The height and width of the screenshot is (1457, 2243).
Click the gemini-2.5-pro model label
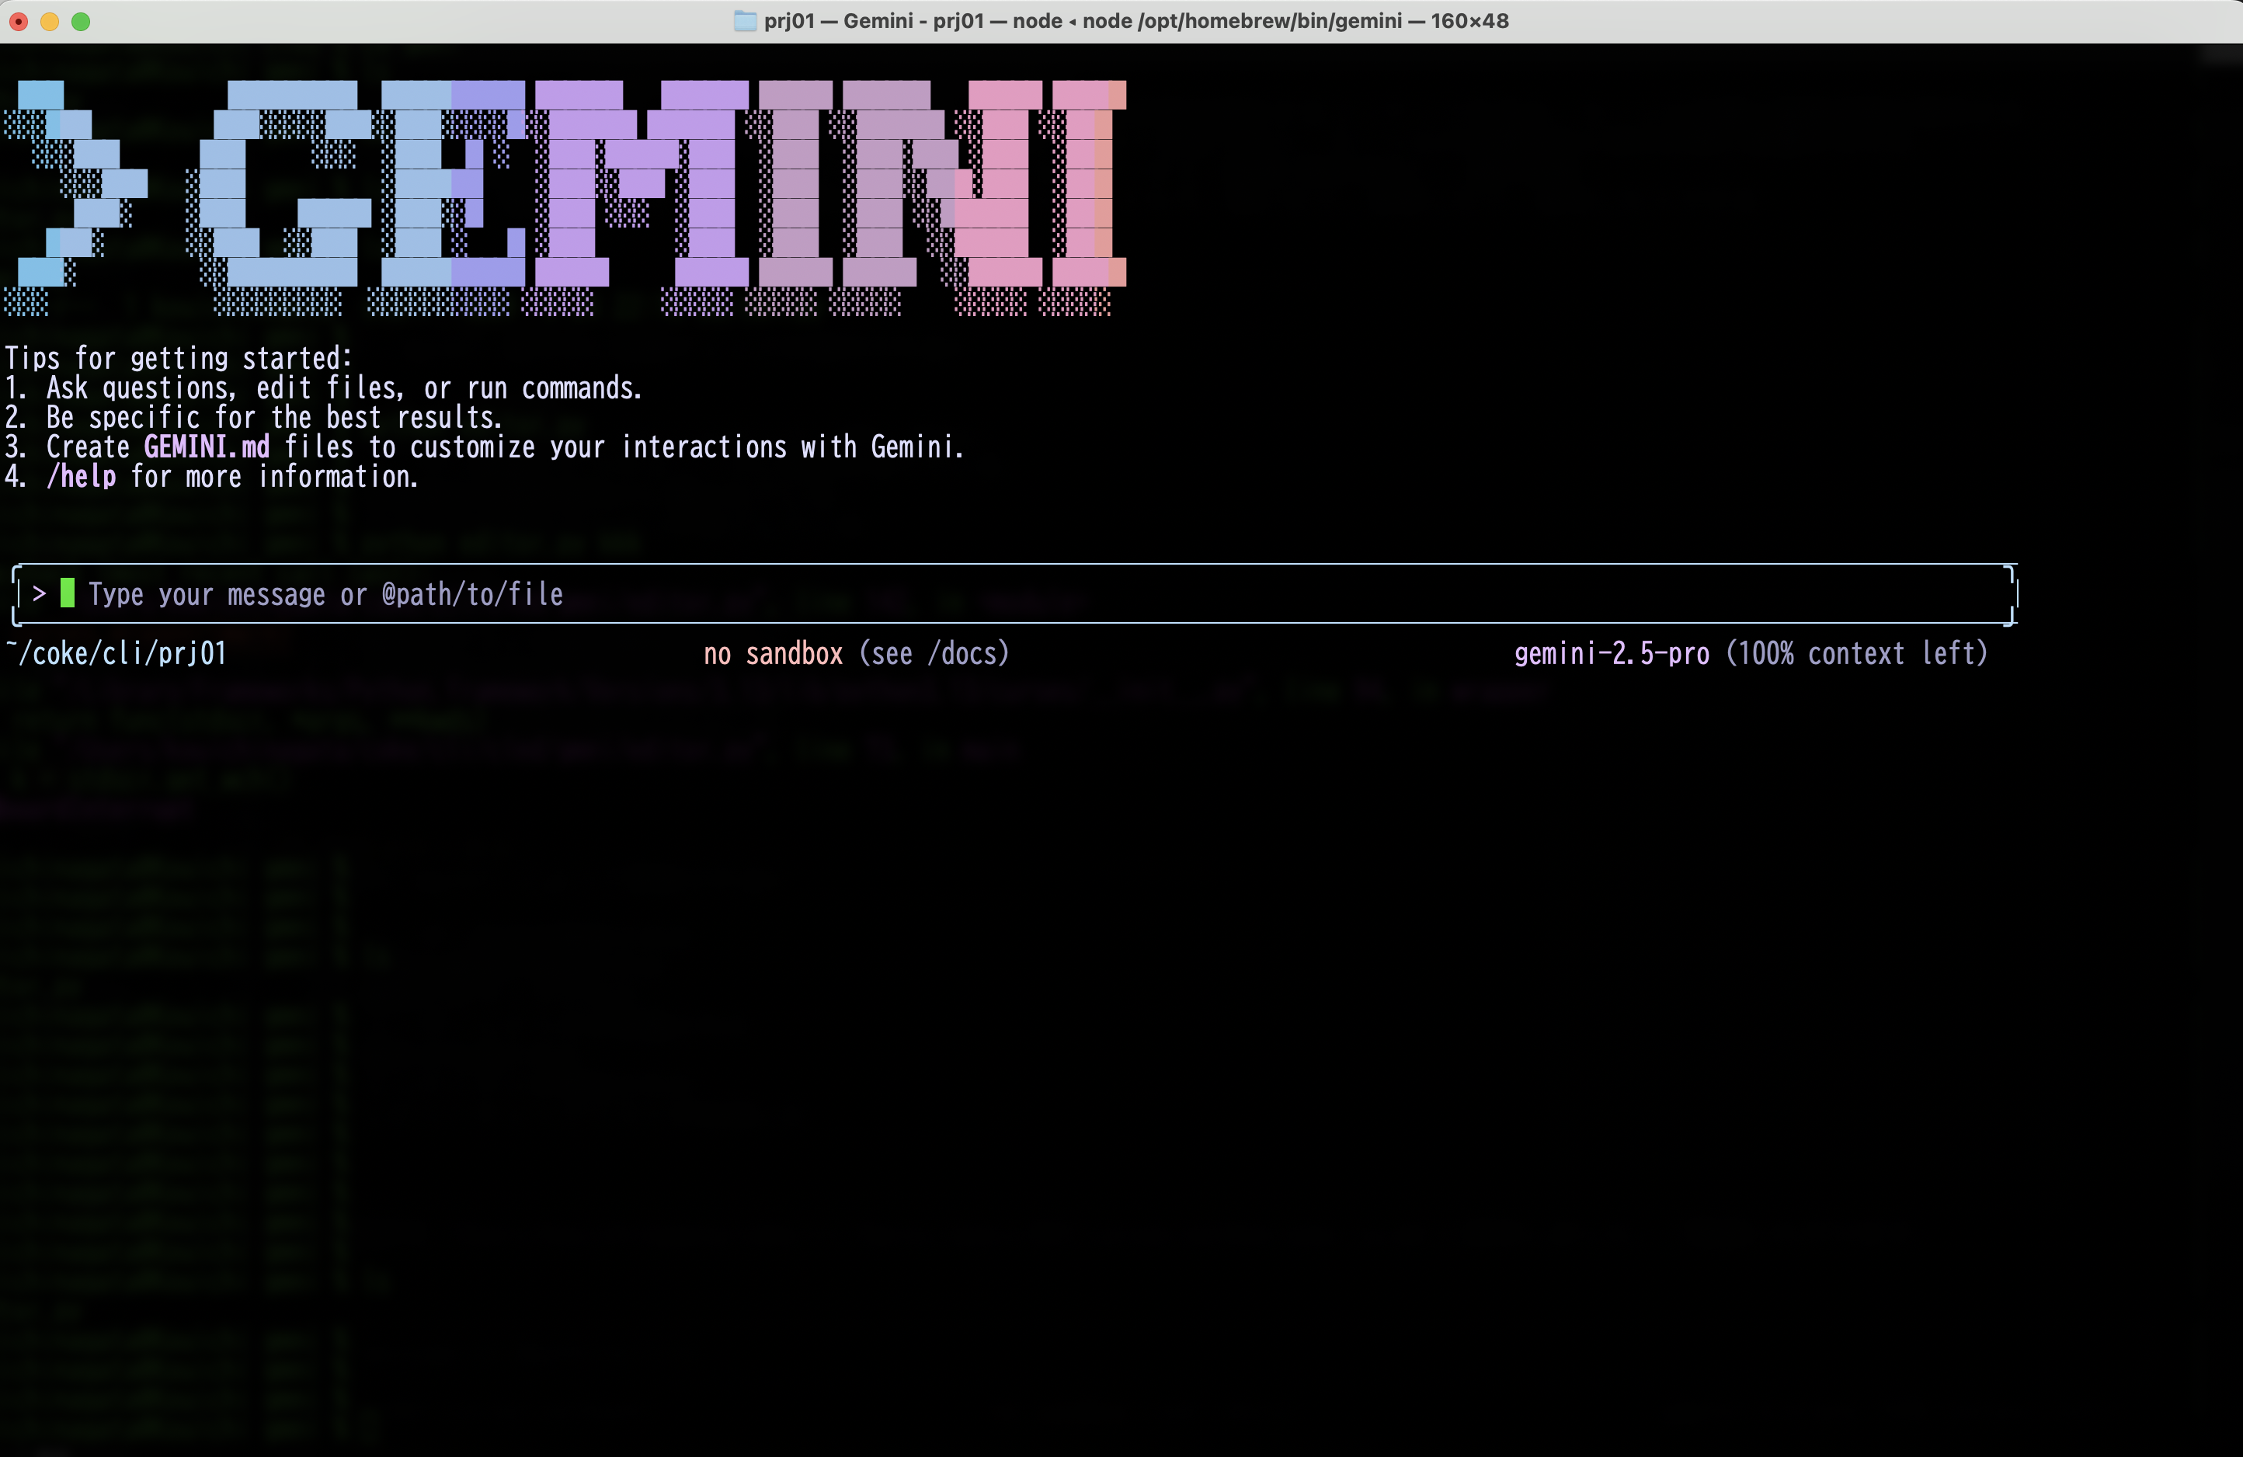[1611, 654]
